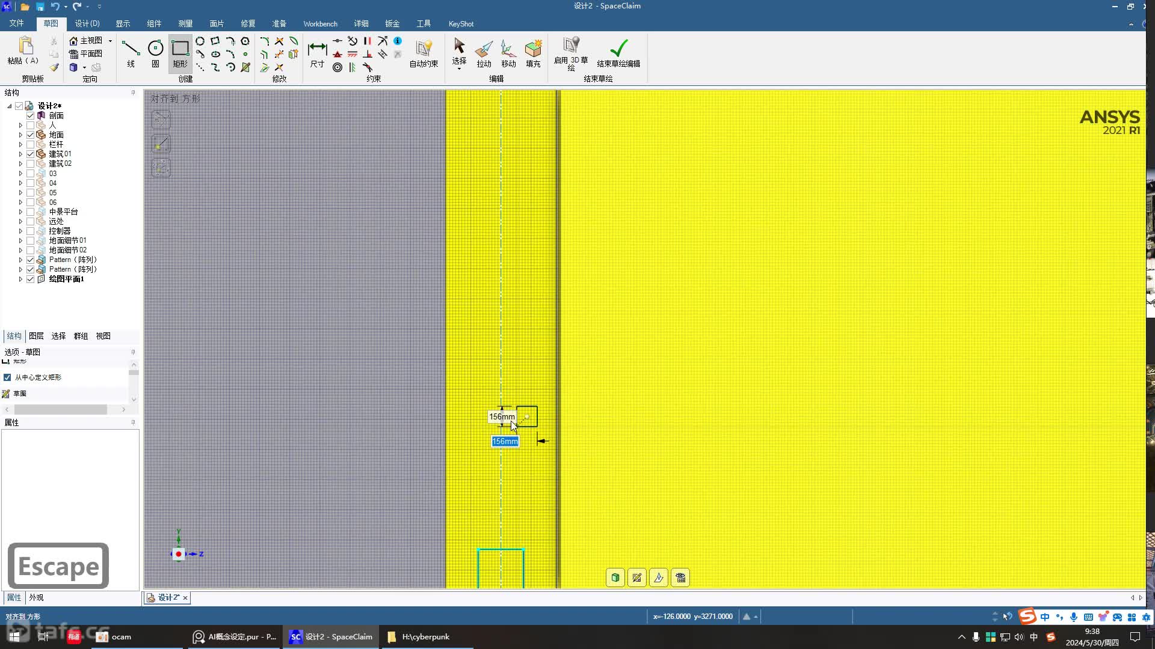Enable 3D sketch mode (启用3D草绘)
The height and width of the screenshot is (649, 1155).
(571, 53)
